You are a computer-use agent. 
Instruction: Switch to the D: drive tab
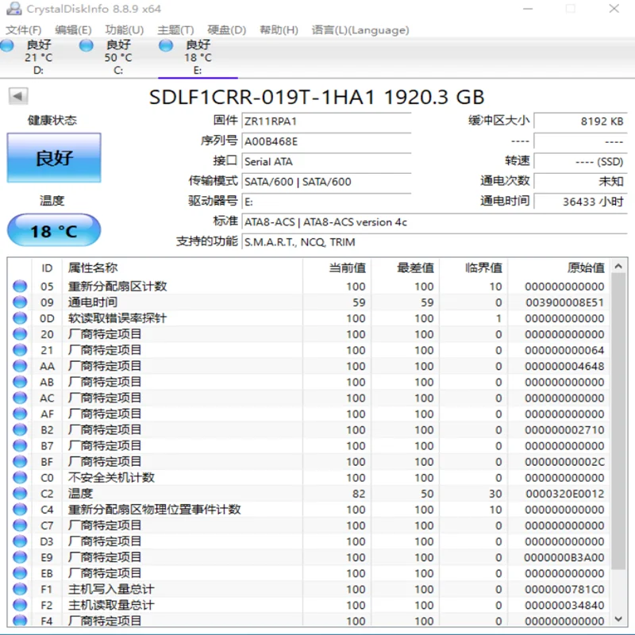[x=38, y=57]
